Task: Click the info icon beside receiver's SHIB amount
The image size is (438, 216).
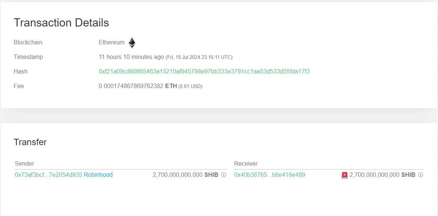Action: [420, 175]
